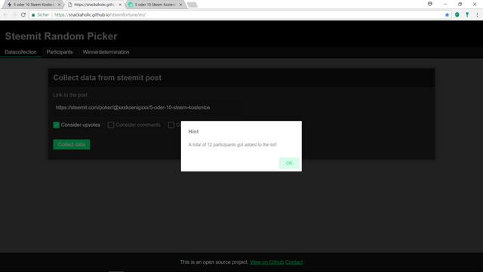Click the OK button in Hint dialog
The image size is (483, 272).
tap(289, 163)
